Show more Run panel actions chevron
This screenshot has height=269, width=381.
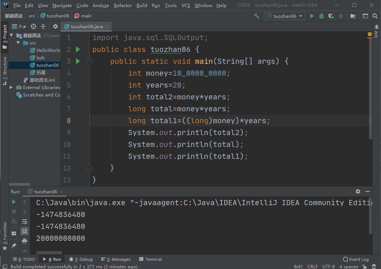[25, 251]
